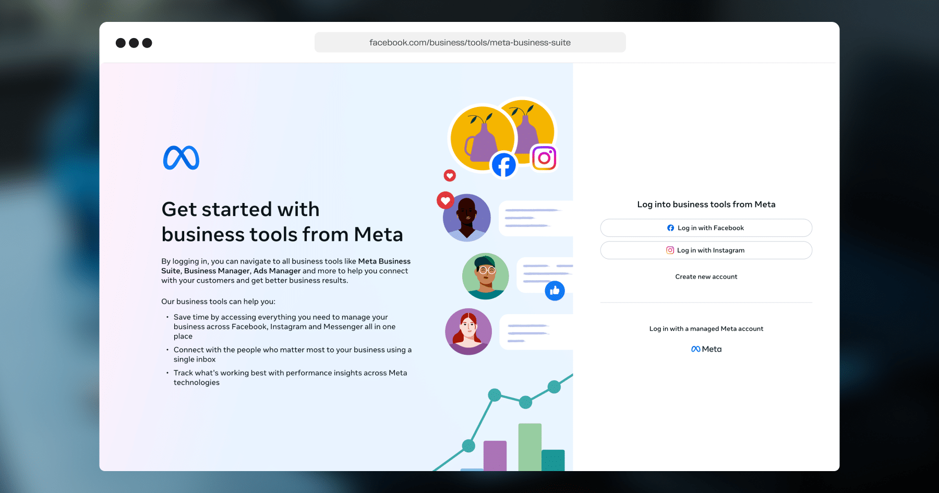Image resolution: width=939 pixels, height=493 pixels.
Task: Focus the browser address bar
Action: [x=470, y=42]
